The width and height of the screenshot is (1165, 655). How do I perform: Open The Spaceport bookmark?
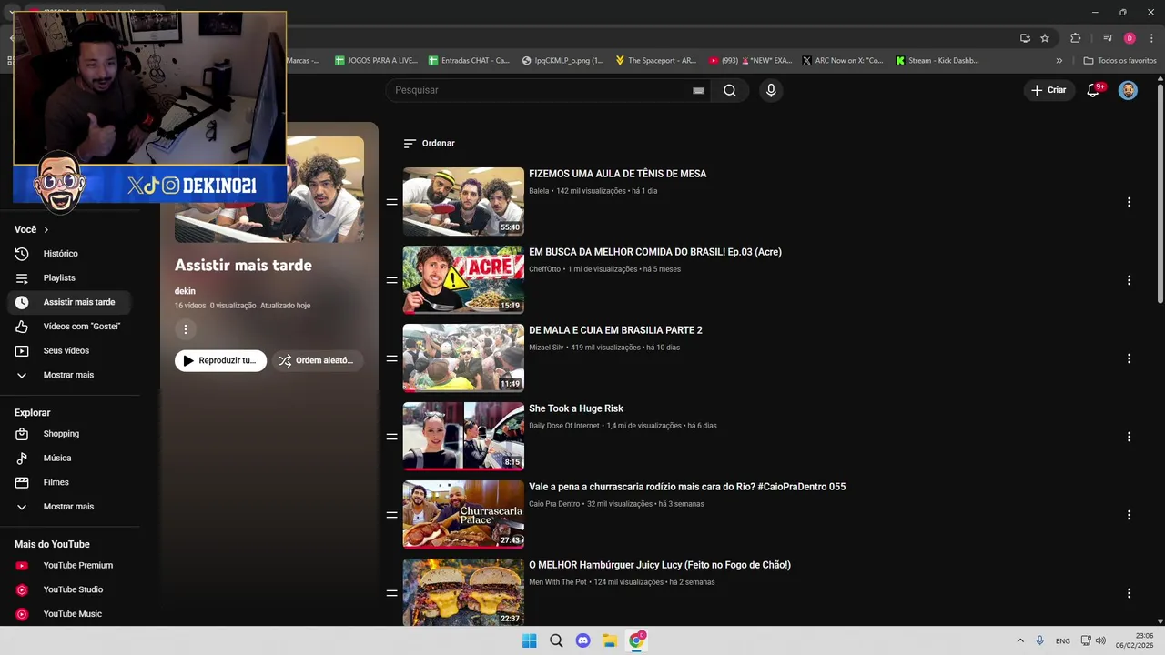655,61
